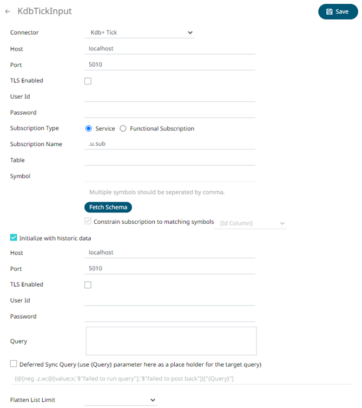Focus the historic data Password field
Screen dimensions: 362x408
point(170,316)
